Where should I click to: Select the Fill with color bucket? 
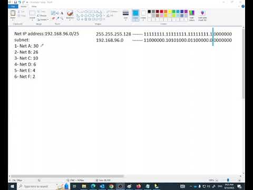57,13
